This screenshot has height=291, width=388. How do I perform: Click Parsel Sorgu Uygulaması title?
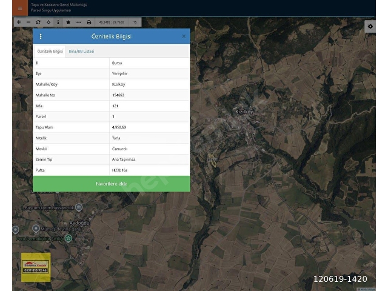[51, 10]
